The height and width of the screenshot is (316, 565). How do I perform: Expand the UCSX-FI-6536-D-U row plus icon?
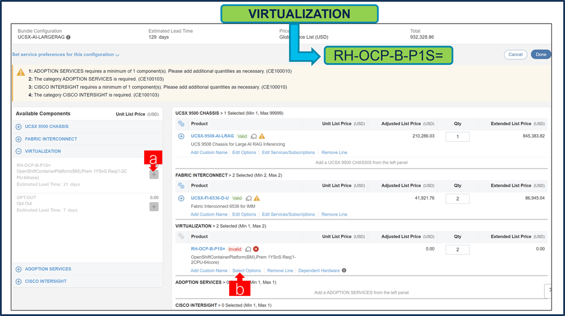tap(181, 198)
